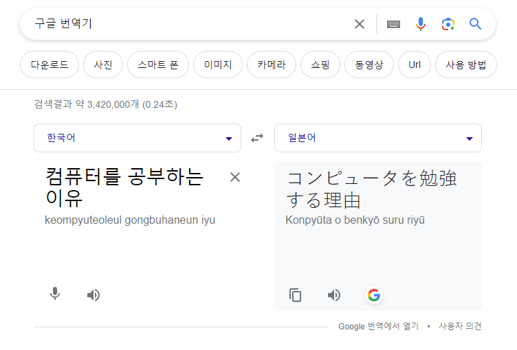517x350 pixels.
Task: Select the Url filter chip
Action: (x=415, y=65)
